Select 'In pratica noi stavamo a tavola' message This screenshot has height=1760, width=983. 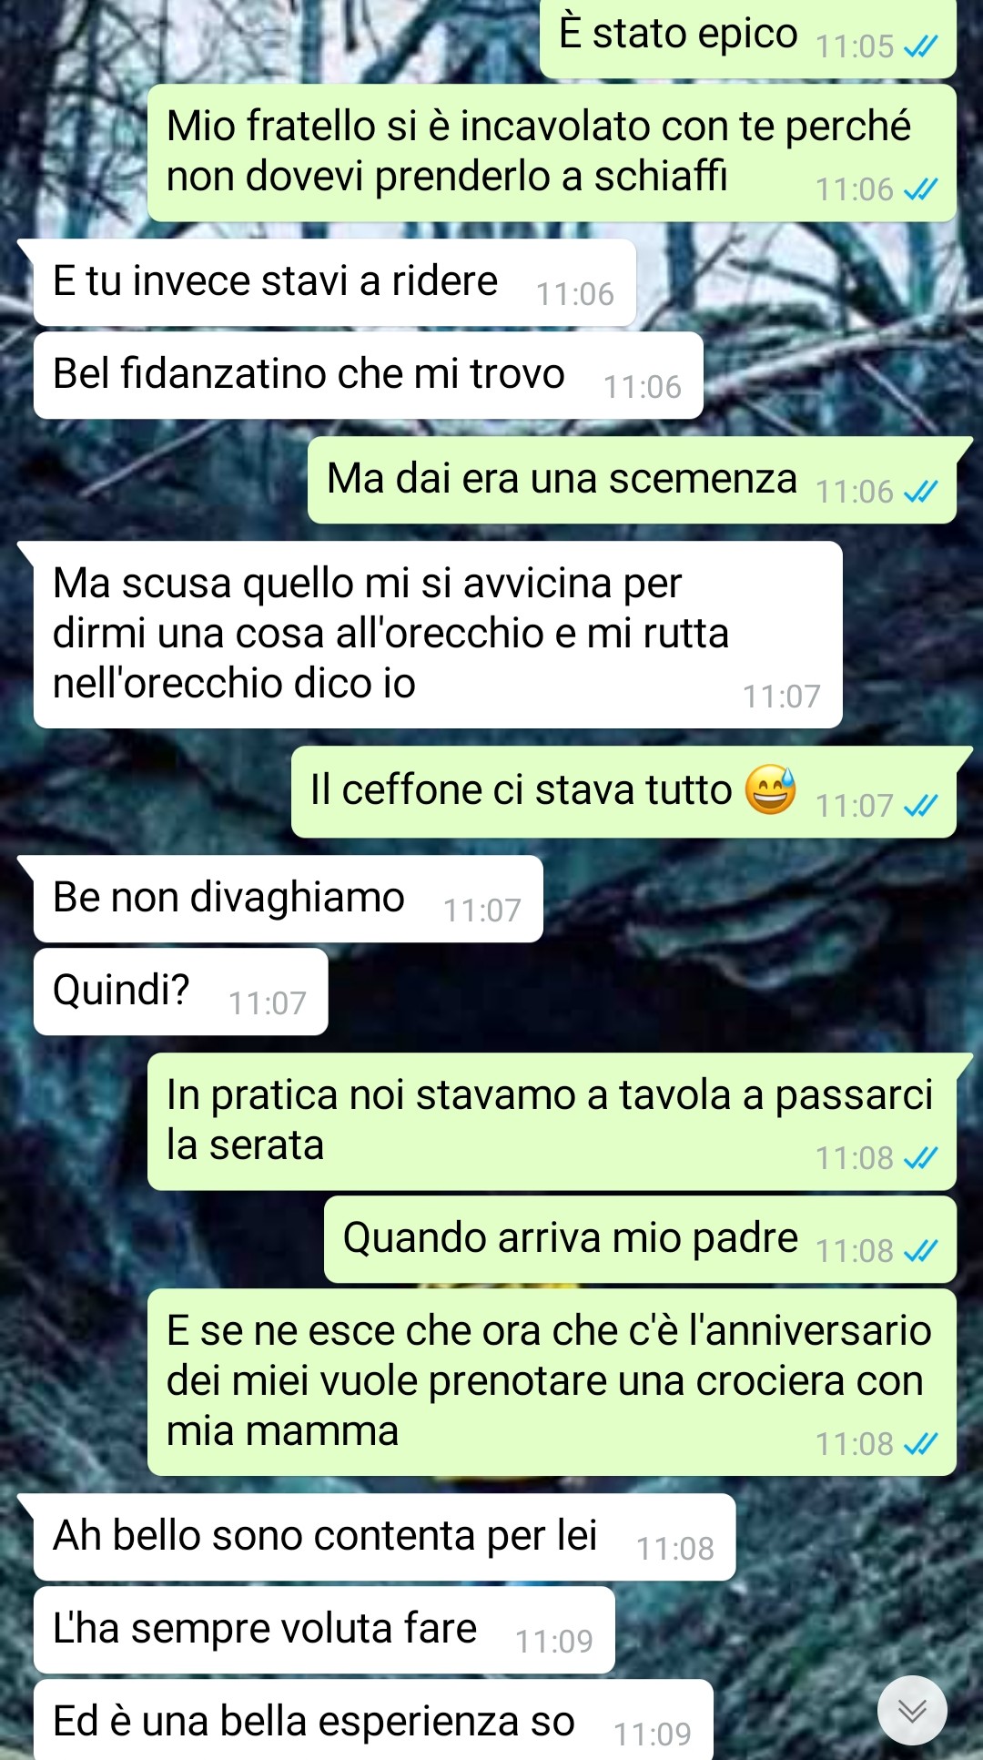tap(552, 1122)
